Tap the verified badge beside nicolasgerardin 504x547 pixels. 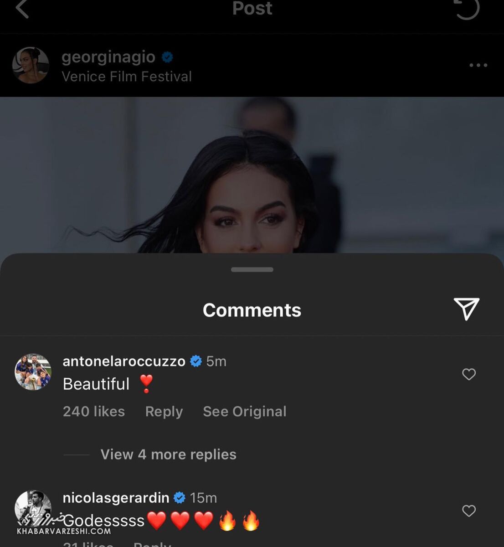tap(180, 498)
